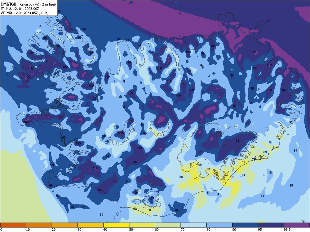Select the 'IT: Mið. 12. 04. 2023 00Z' line
This screenshot has height=232, width=310.
(20, 9)
